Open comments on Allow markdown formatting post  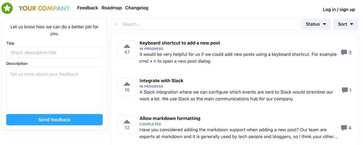[x=346, y=128]
